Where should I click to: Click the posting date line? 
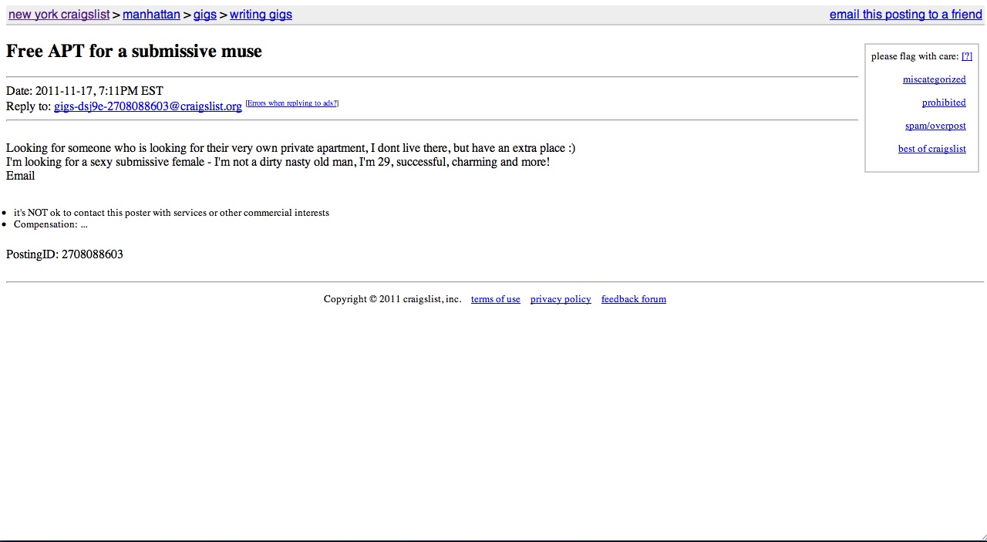pyautogui.click(x=85, y=91)
